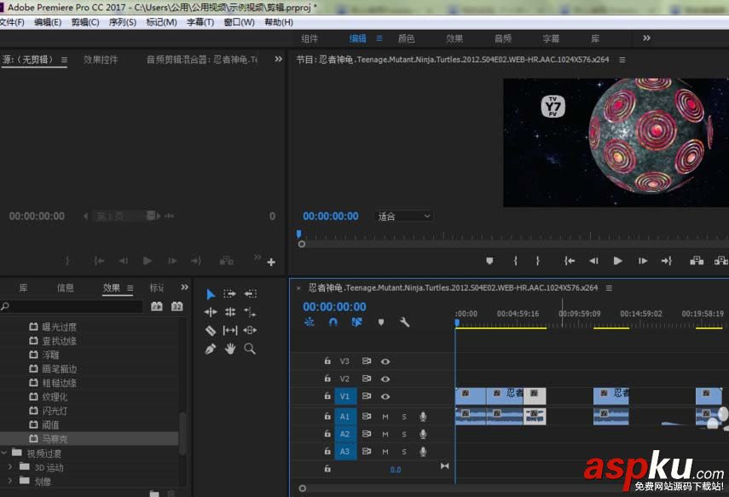
Task: Select the Track Select Backward tool
Action: (x=250, y=294)
